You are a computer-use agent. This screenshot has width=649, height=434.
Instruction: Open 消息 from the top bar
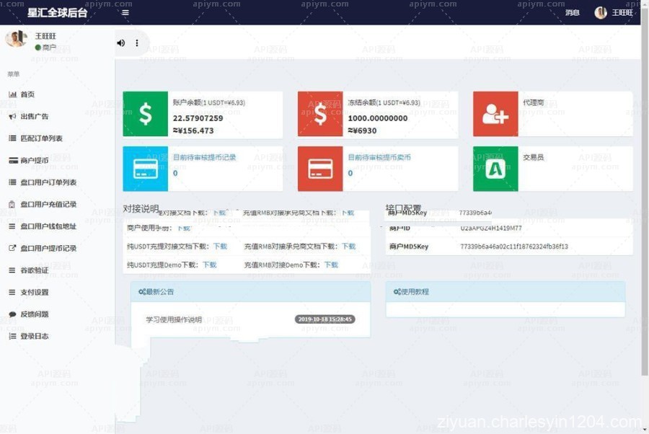coord(572,12)
